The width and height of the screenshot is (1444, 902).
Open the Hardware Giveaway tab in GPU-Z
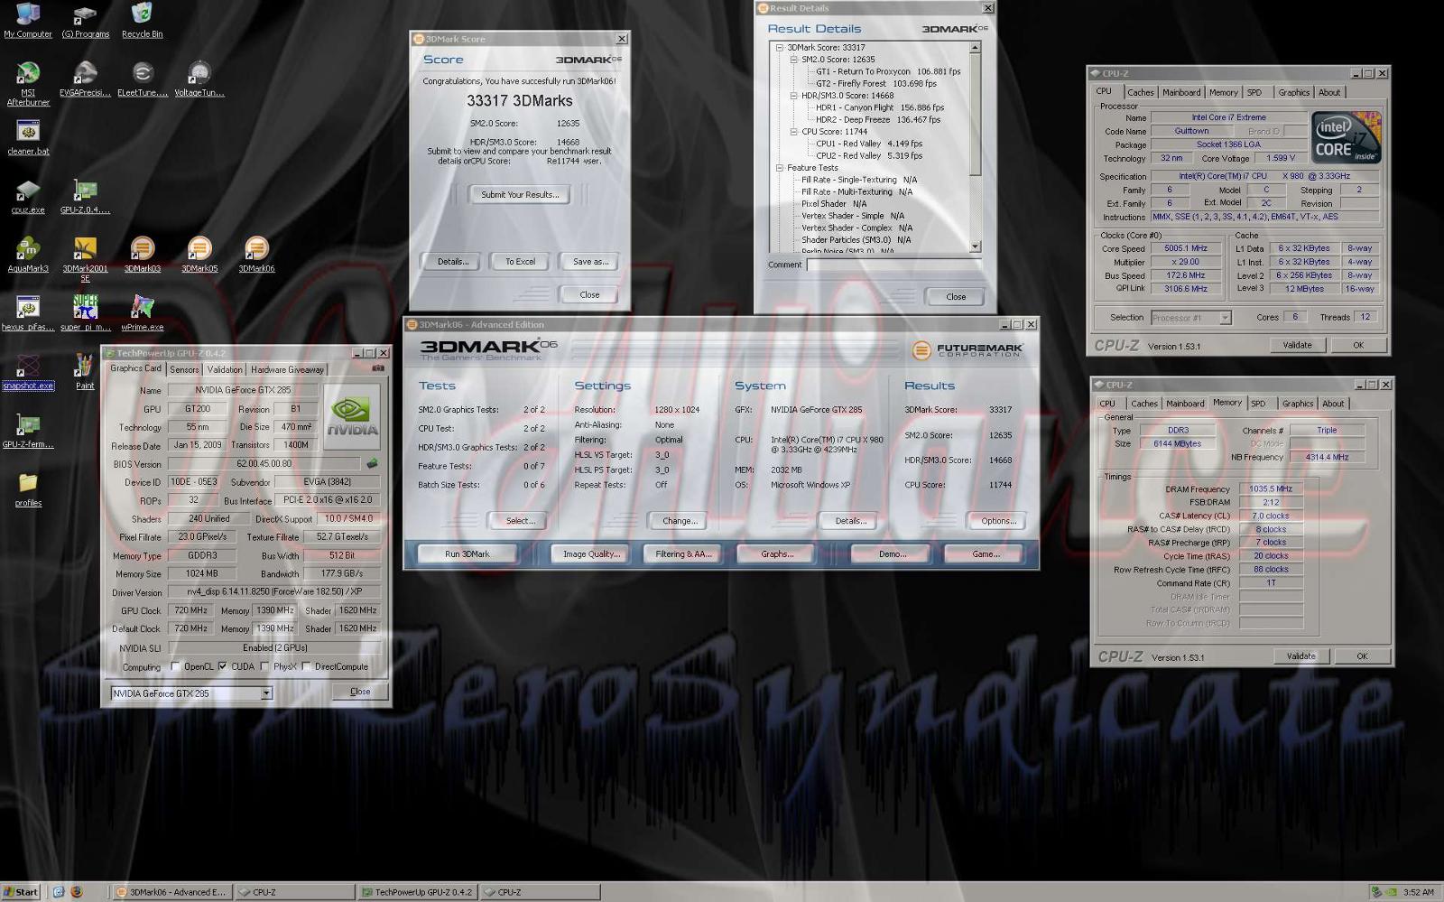tap(287, 369)
